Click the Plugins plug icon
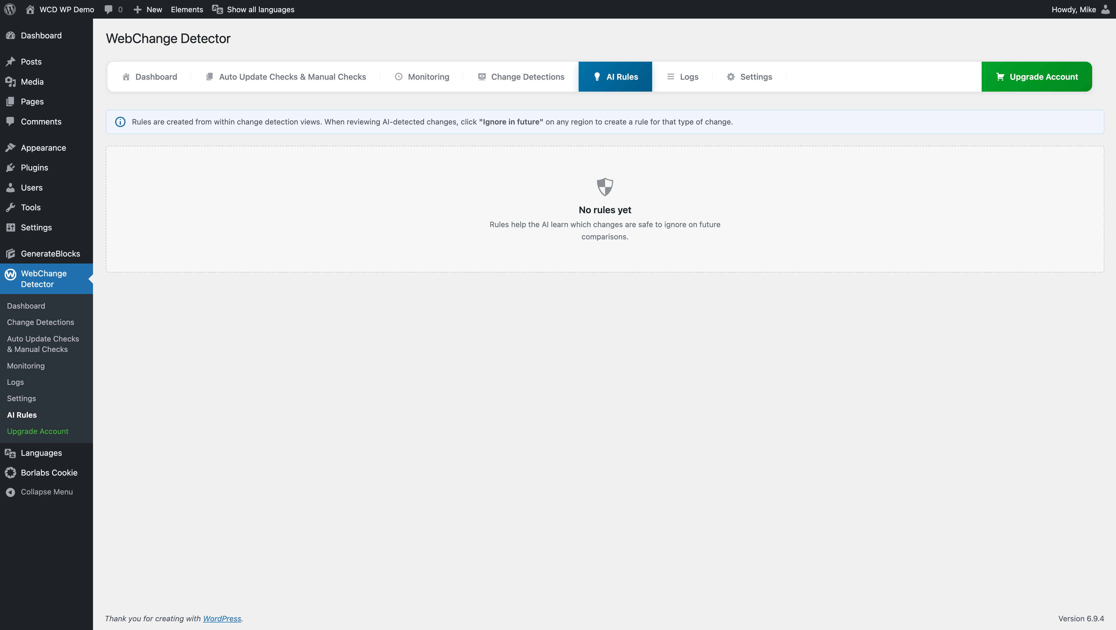This screenshot has height=630, width=1116. click(x=10, y=167)
